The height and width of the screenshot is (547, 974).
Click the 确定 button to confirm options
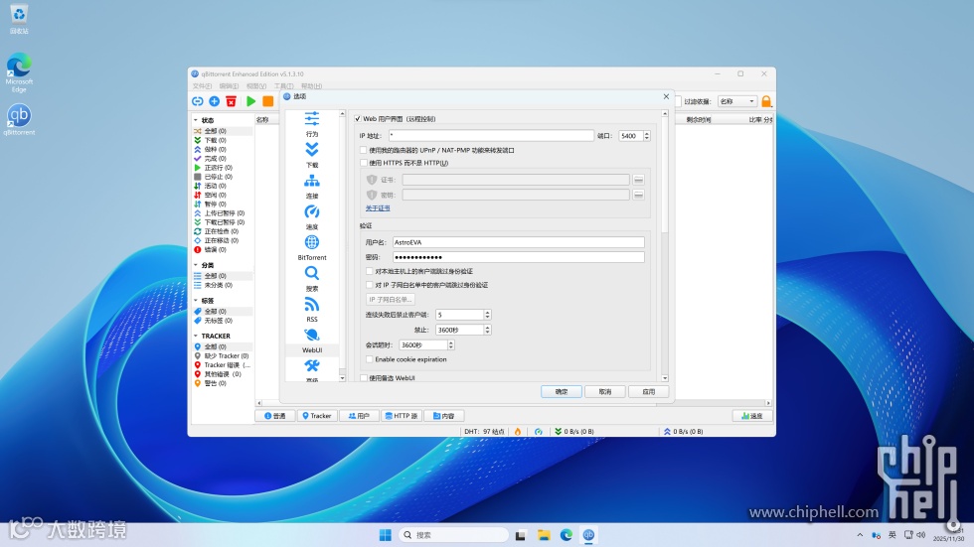562,391
